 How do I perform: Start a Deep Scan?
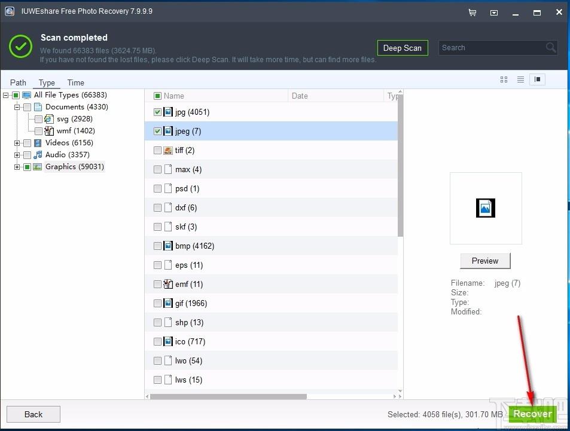point(403,48)
